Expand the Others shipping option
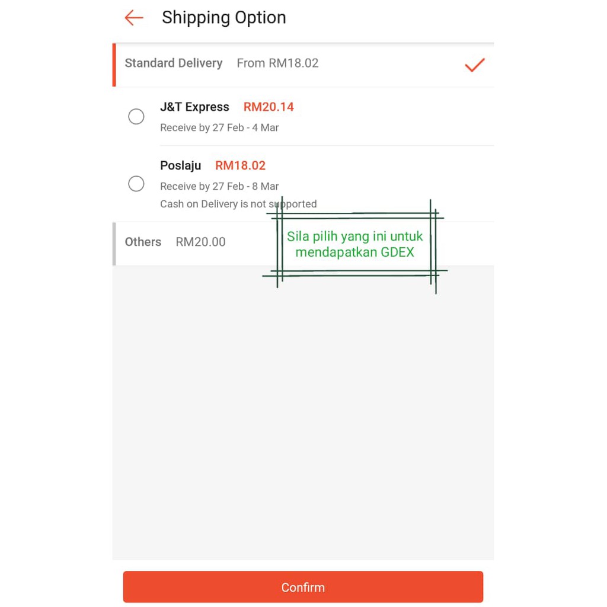This screenshot has height=607, width=607. tap(143, 242)
